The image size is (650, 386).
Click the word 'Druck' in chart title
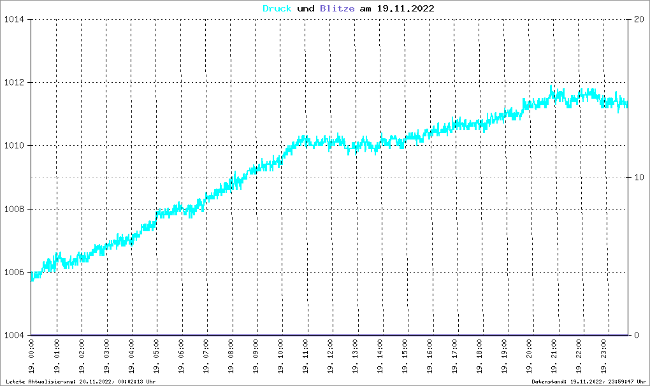tap(277, 8)
